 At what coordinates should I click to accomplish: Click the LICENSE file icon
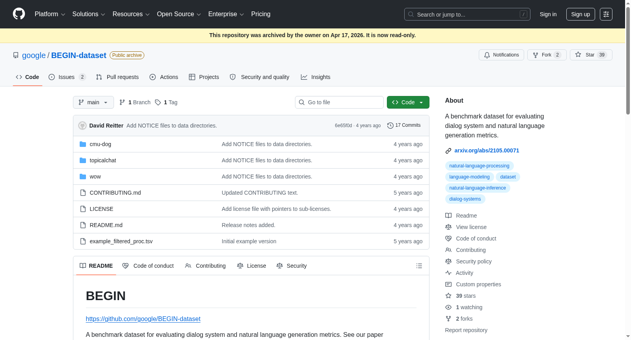tap(83, 209)
